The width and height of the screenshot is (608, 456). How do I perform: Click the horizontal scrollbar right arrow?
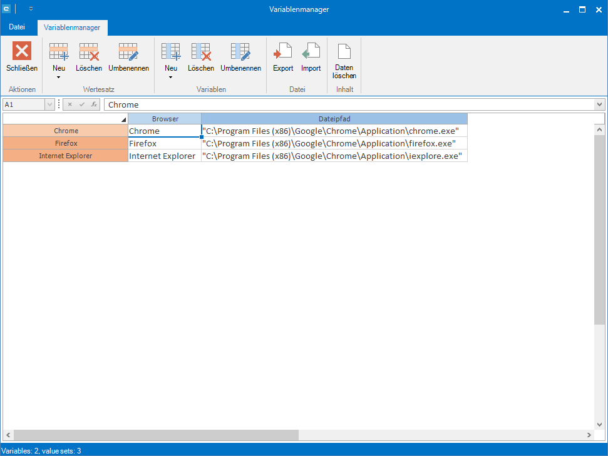[589, 435]
